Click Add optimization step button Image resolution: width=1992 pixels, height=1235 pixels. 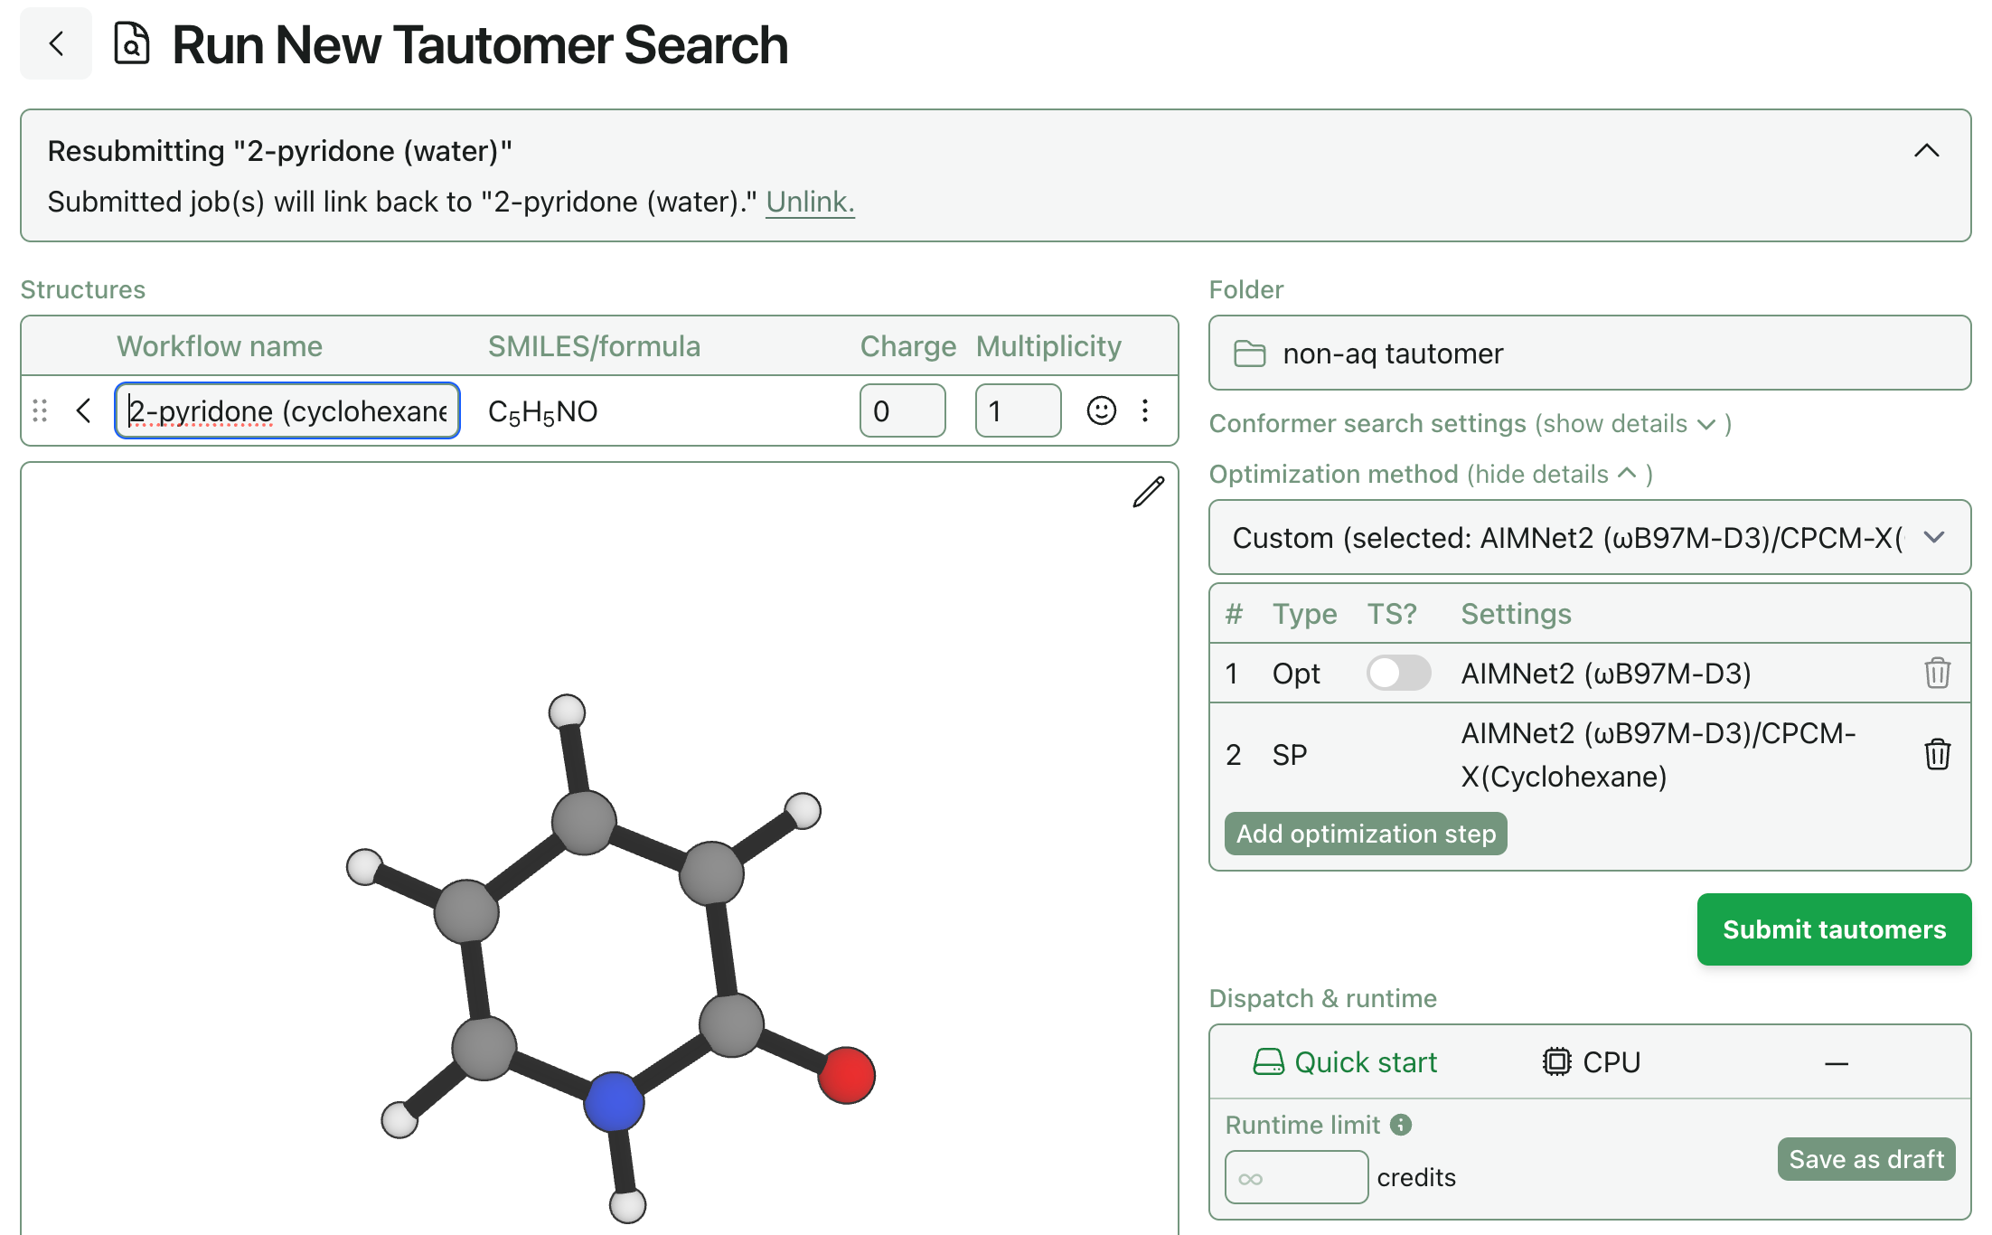click(1365, 834)
